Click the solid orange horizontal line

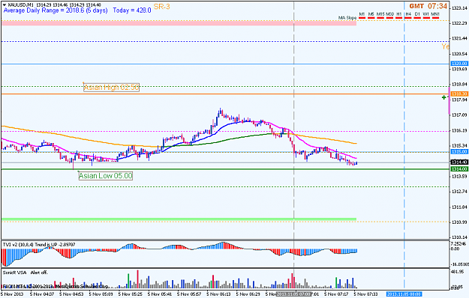click(225, 94)
